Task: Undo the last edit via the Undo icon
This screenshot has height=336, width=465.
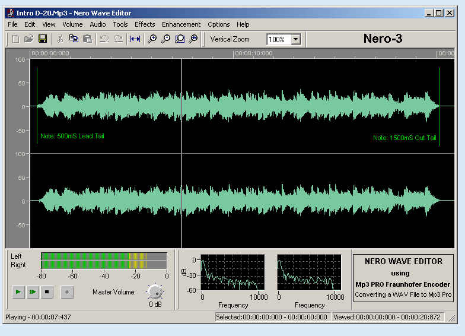Action: 104,39
